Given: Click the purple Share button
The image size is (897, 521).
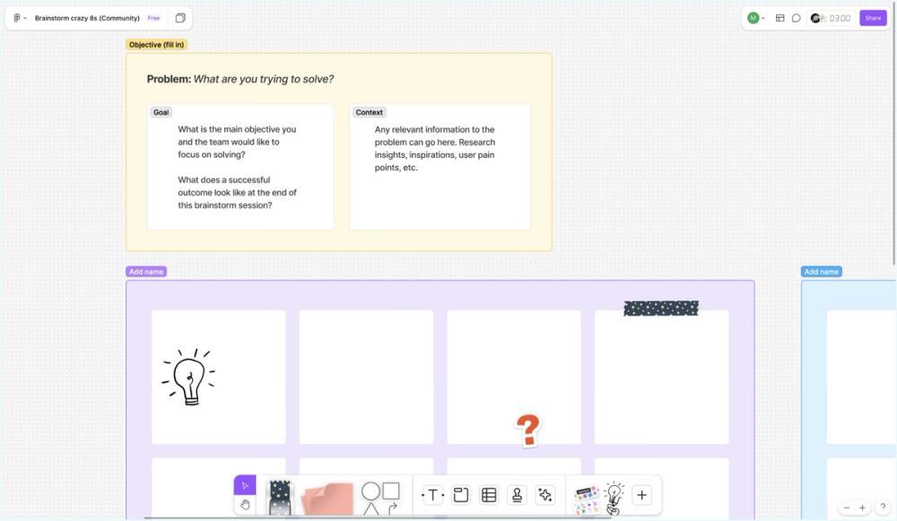Looking at the screenshot, I should coord(872,17).
